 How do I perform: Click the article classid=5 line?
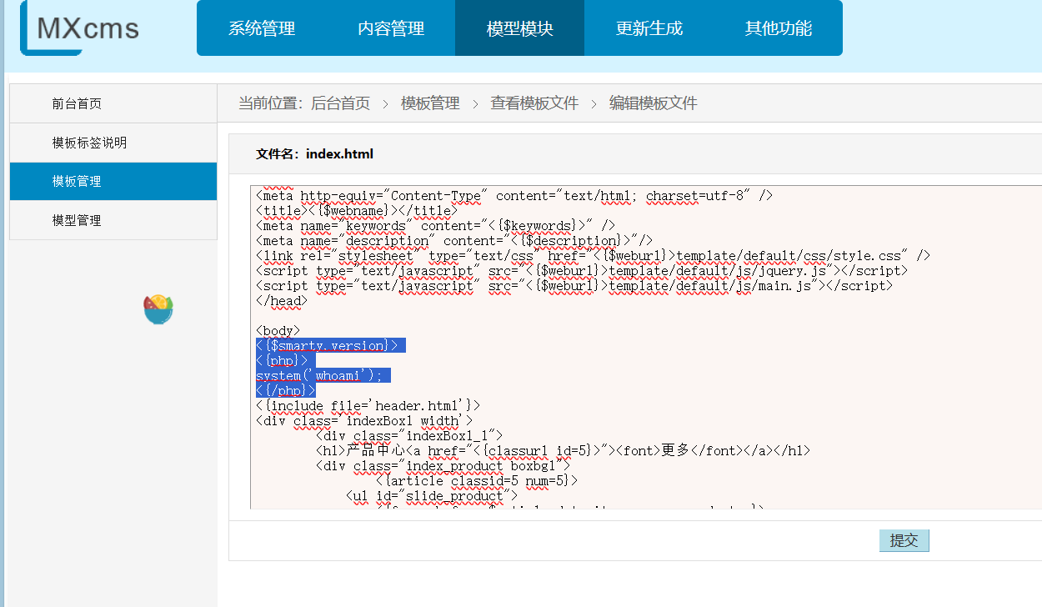point(477,480)
